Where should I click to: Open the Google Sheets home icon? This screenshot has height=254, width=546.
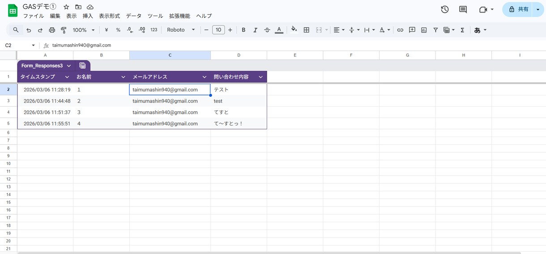[13, 11]
